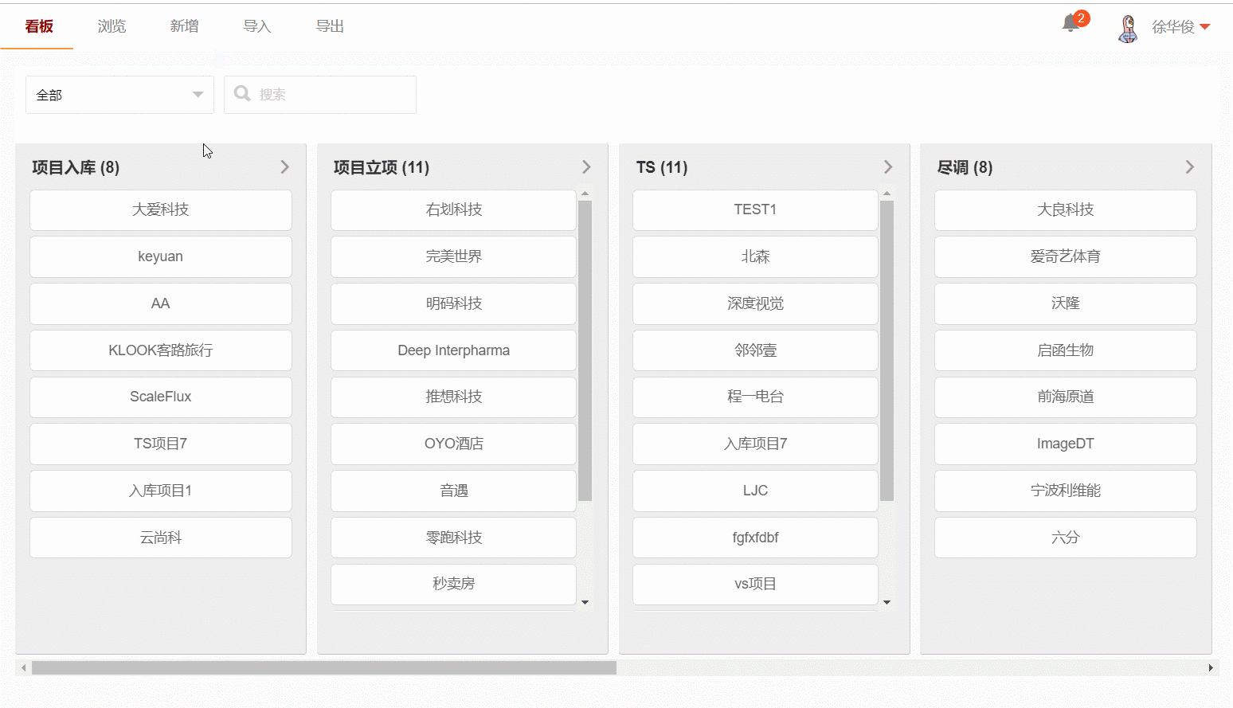Viewport: 1233px width, 708px height.
Task: Open the 深度视觉 card
Action: [755, 303]
